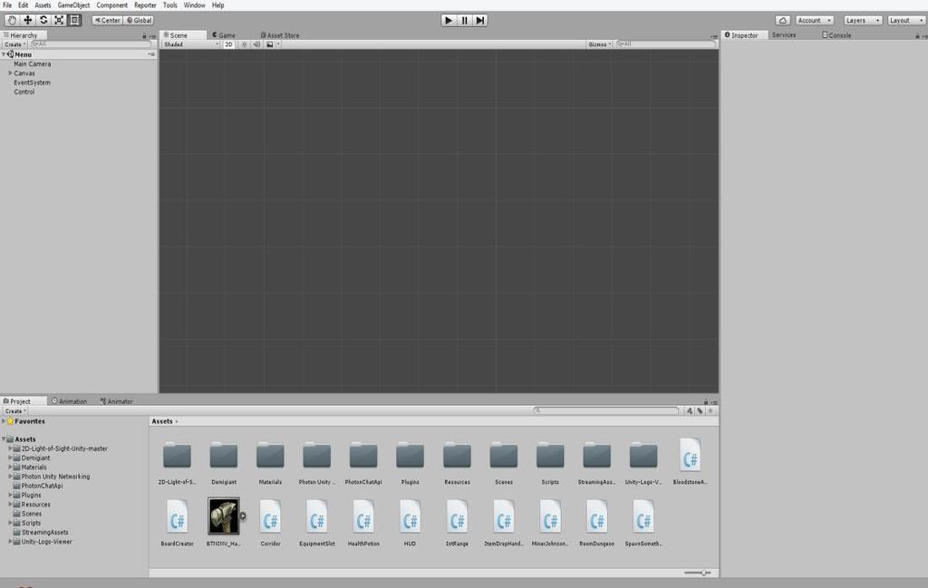
Task: Open the Cloud services button
Action: (782, 20)
